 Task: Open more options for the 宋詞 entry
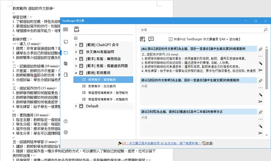[260, 119]
